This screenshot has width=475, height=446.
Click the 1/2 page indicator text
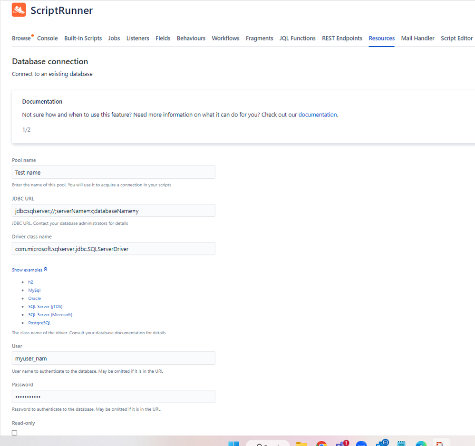(x=26, y=130)
